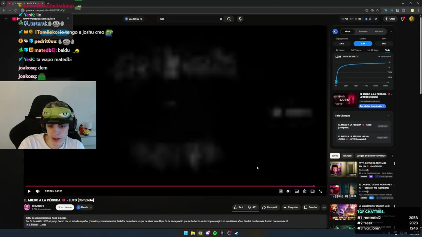Screen dimensions: 422x237
Task: Click the blue IQ icon in top bar
Action: [366, 19]
